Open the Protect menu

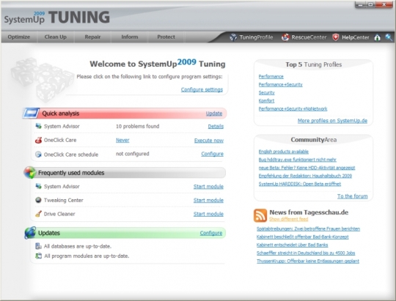point(166,37)
